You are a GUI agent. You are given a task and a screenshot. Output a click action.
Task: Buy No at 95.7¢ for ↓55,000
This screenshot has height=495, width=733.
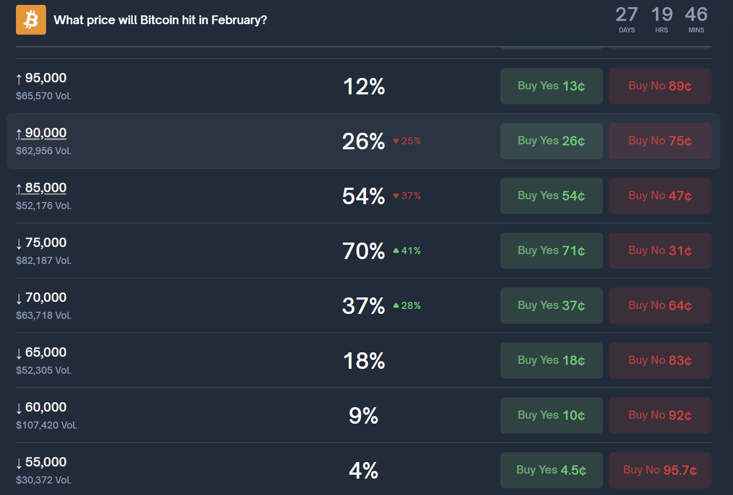pyautogui.click(x=660, y=470)
